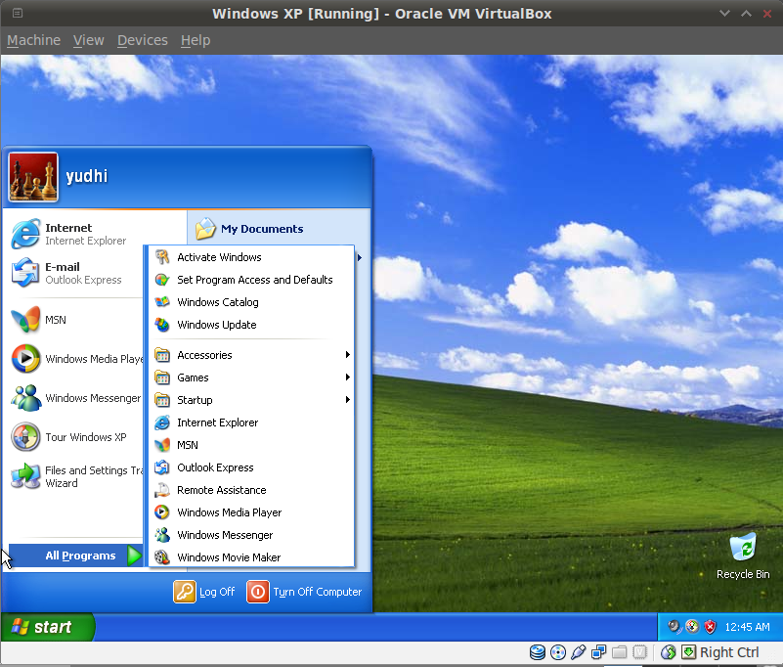
Task: Open E-mail Outlook Express pinned item
Action: 75,273
